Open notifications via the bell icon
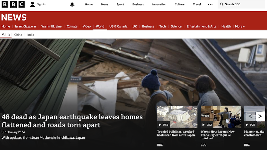 [x=72, y=4]
